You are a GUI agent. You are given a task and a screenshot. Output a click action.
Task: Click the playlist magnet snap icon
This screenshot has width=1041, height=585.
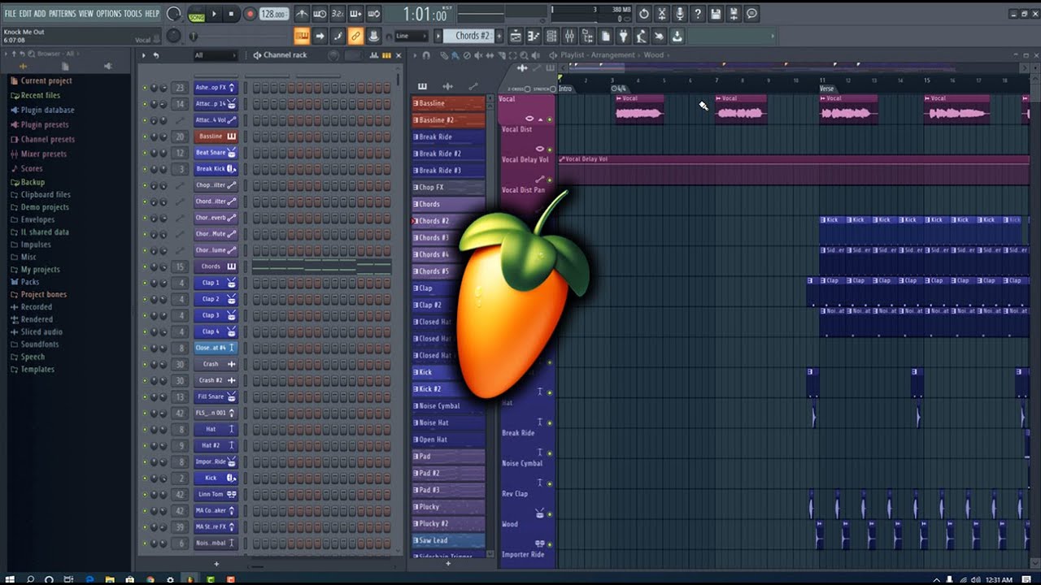(427, 55)
